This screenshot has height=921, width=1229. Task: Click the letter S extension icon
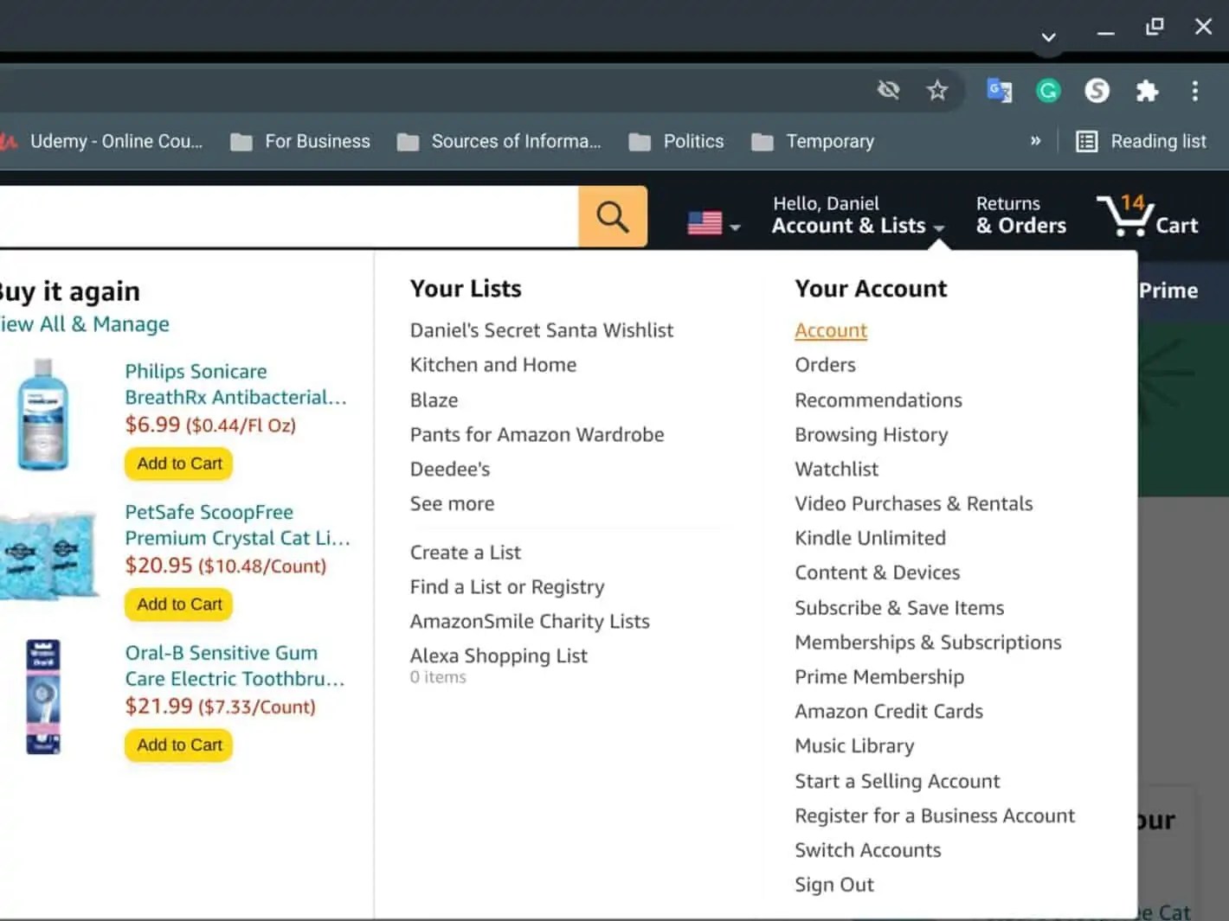pyautogui.click(x=1097, y=90)
